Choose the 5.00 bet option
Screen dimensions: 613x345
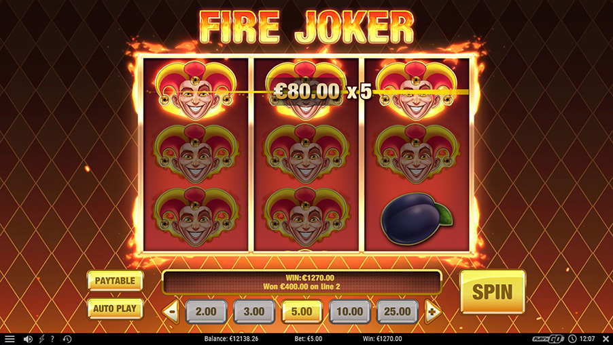(302, 312)
